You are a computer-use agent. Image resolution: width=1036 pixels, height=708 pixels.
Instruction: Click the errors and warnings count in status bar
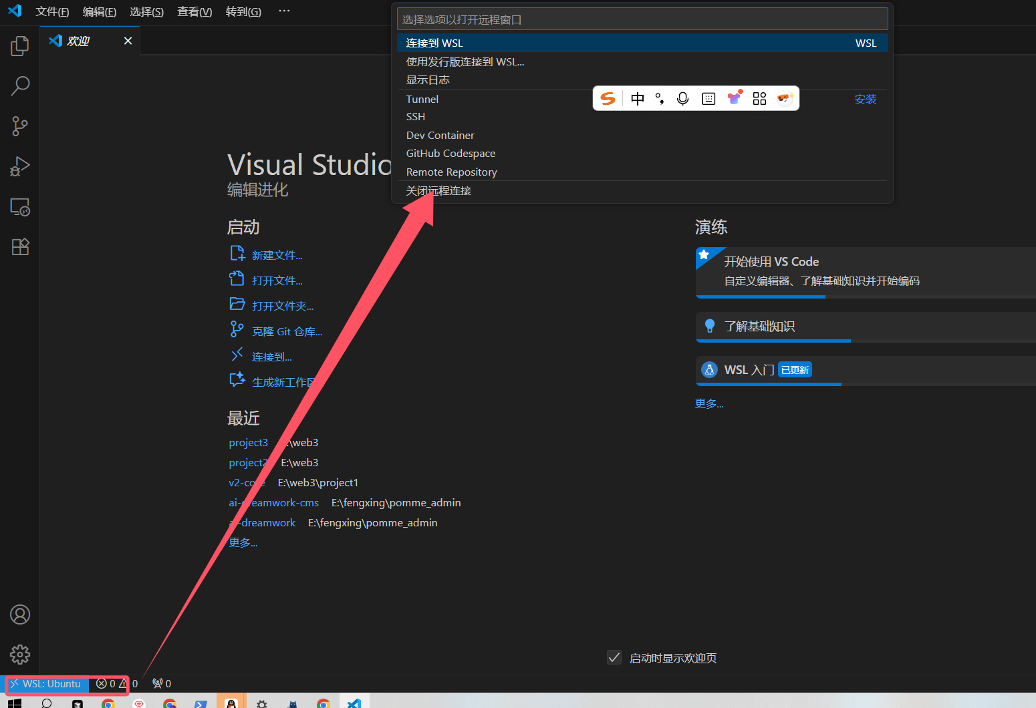pos(117,683)
